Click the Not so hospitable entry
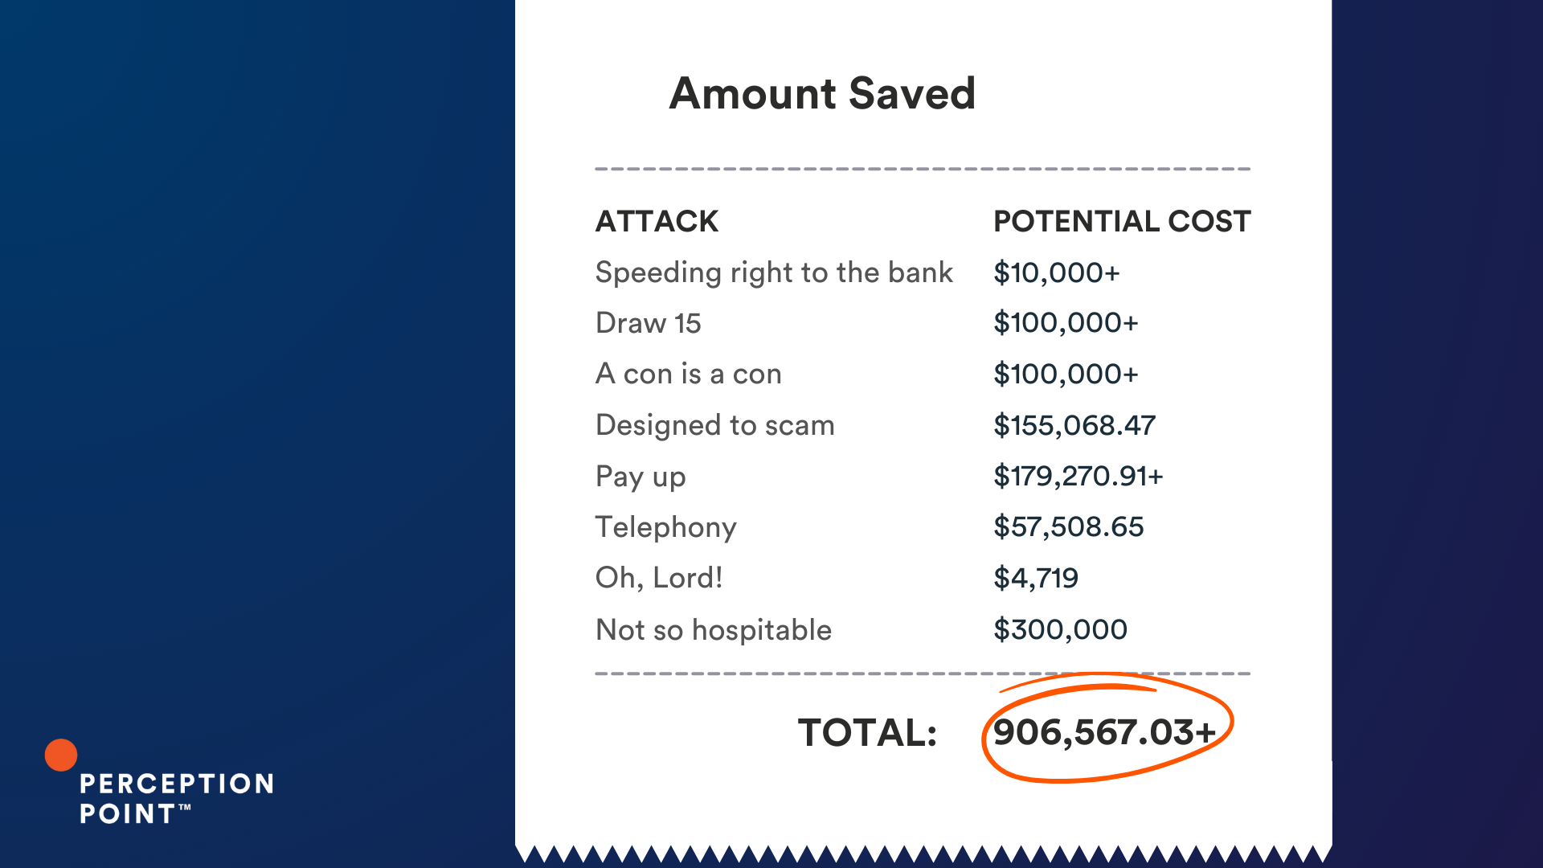Screen dimensions: 1543x868 coord(713,630)
